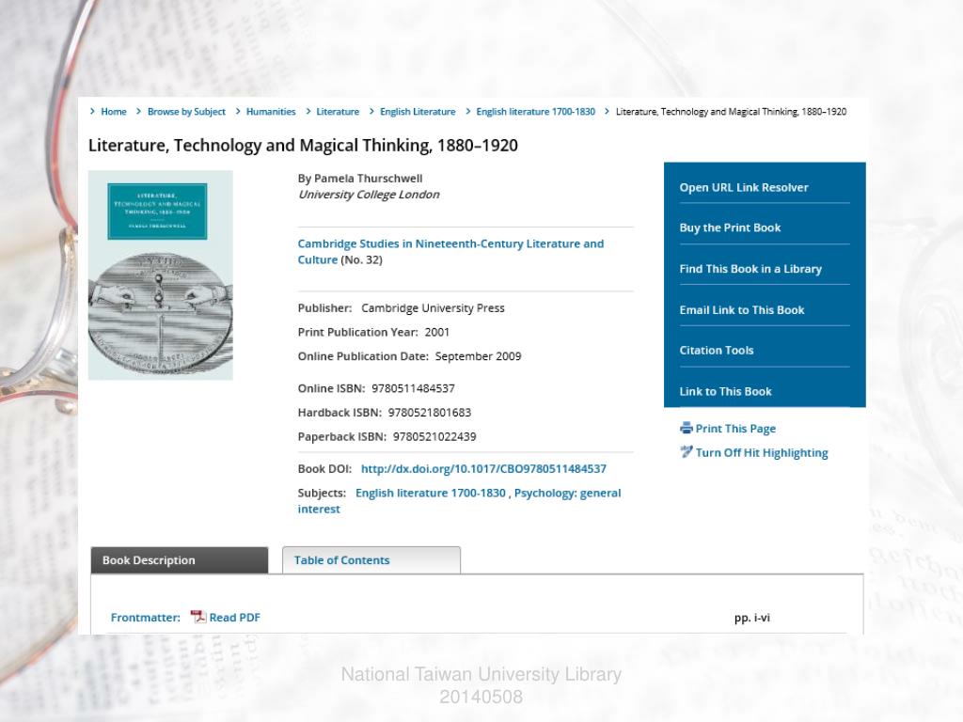The image size is (963, 722).
Task: Navigate to Humanities breadcrumb
Action: coord(271,112)
